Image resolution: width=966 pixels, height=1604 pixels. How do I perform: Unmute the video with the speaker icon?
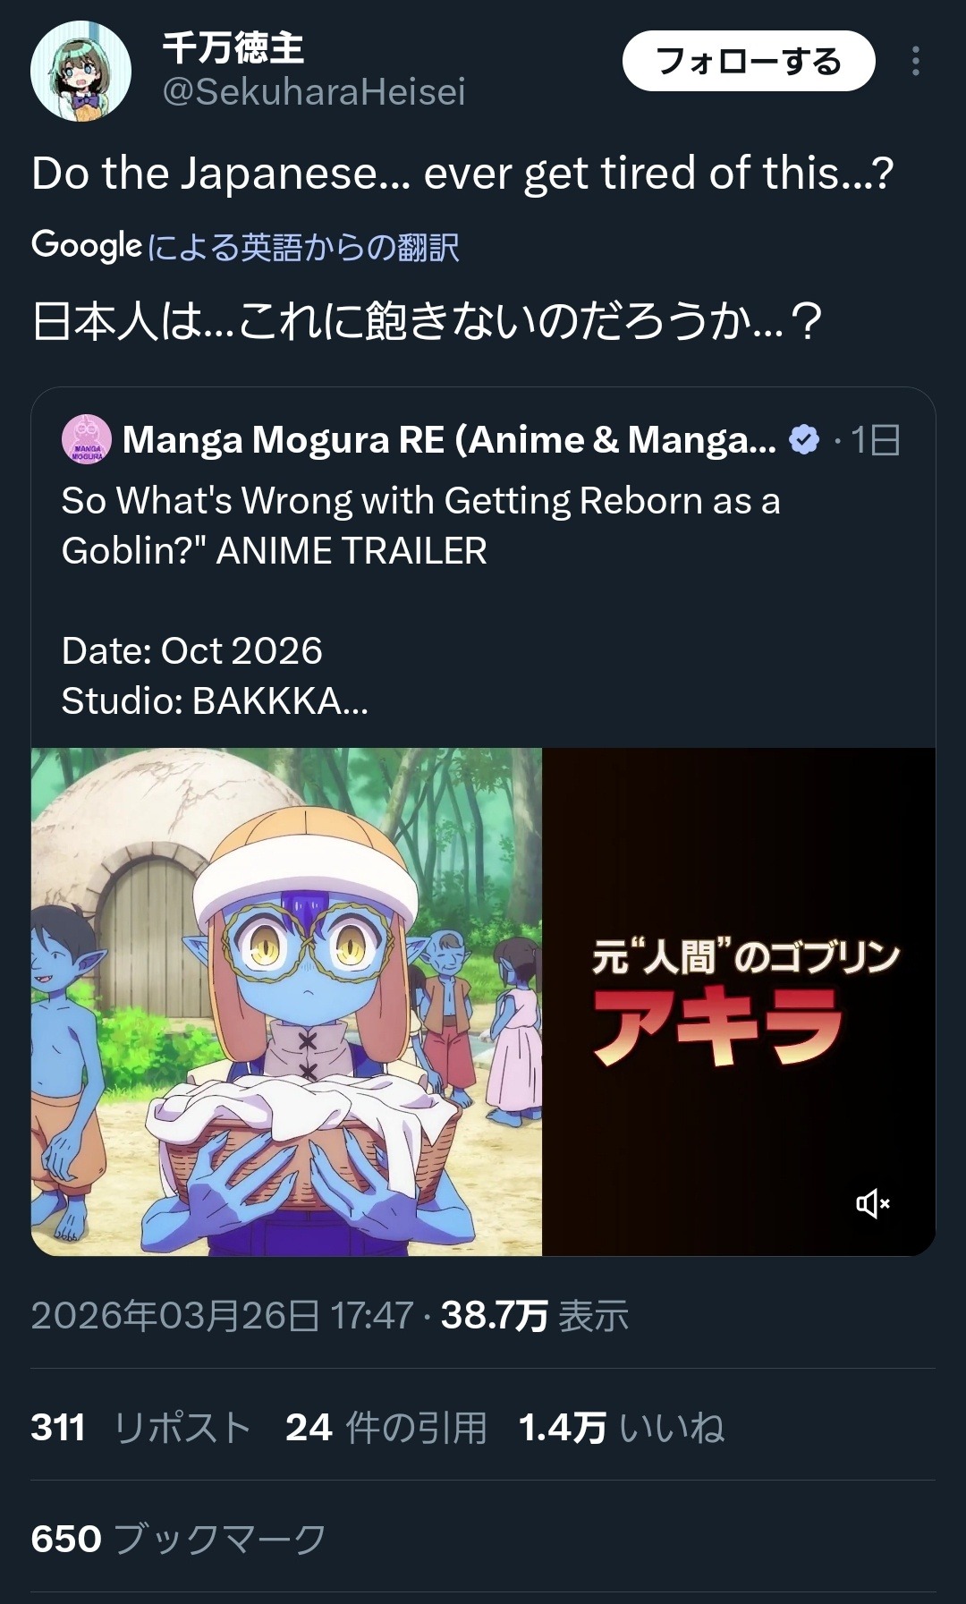pyautogui.click(x=872, y=1204)
